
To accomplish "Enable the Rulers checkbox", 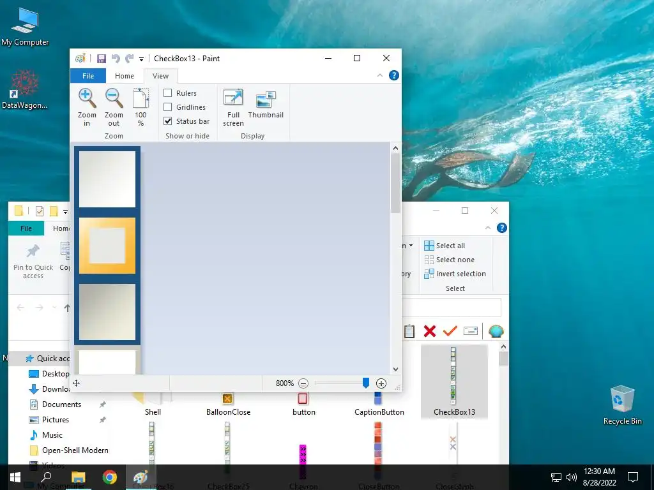I will click(168, 93).
